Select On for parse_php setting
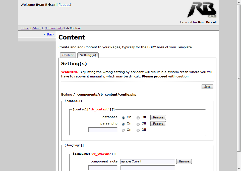This screenshot has height=171, width=241. tap(123, 124)
